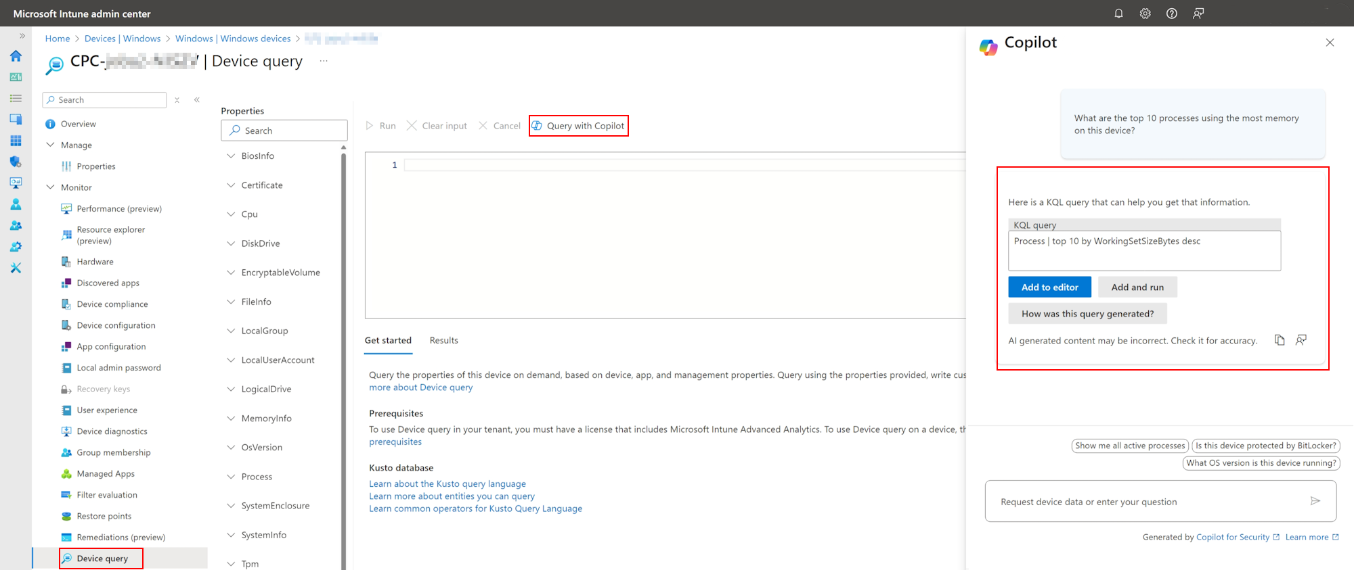The width and height of the screenshot is (1354, 570).
Task: Collapse the Monitor section
Action: point(50,187)
